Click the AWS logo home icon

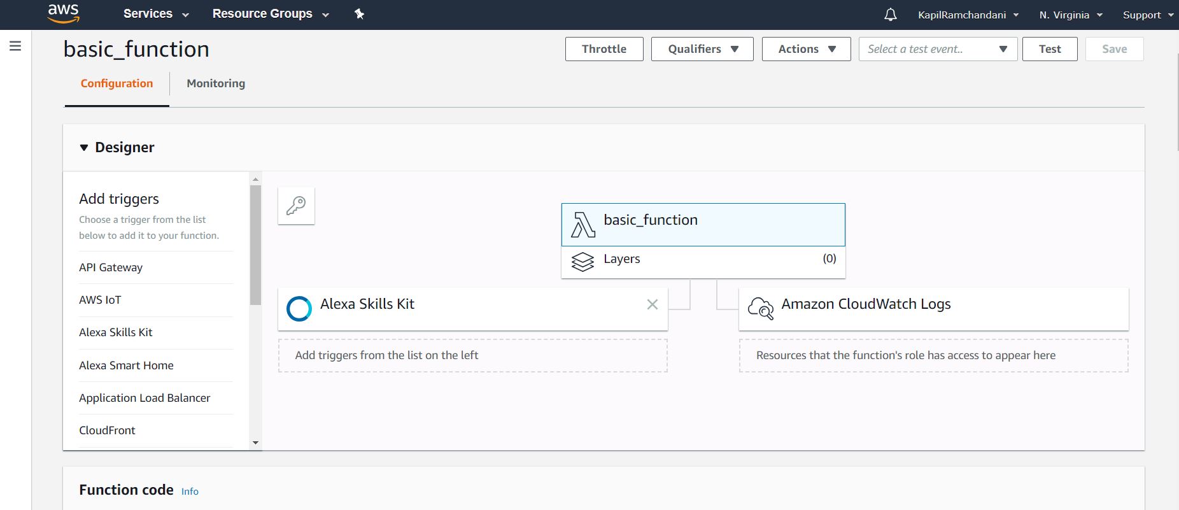coord(63,13)
